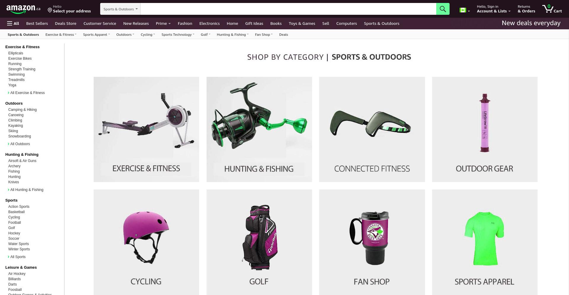Click into the main search text field

[x=288, y=9]
